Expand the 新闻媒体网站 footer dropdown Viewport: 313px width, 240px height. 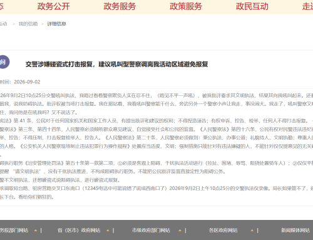(x=295, y=231)
